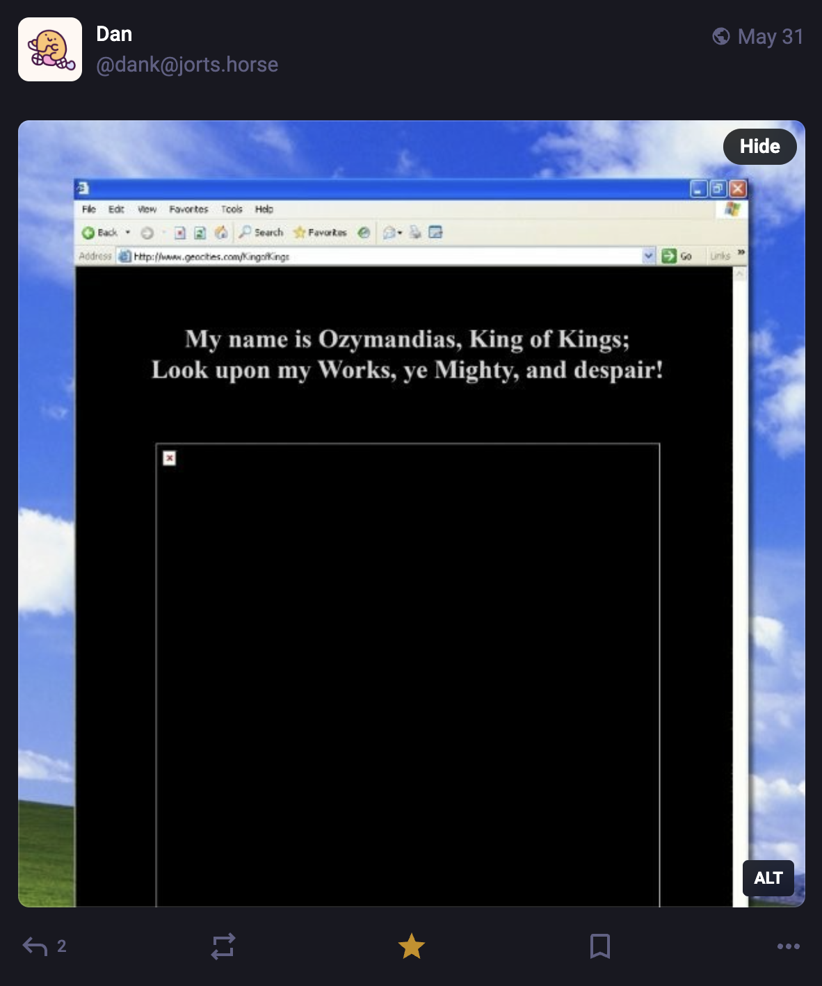
Task: Click the browser's vertical scrollbar up arrow
Action: point(740,274)
